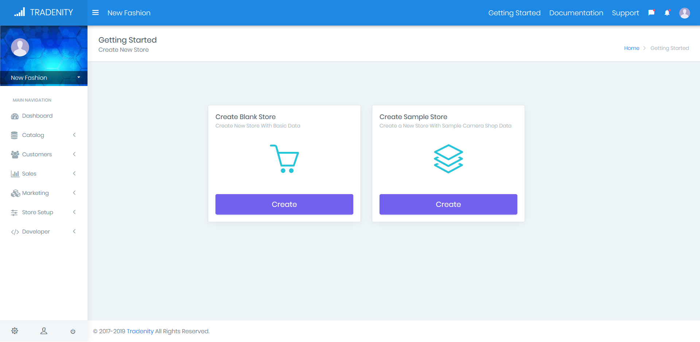Click the Getting Started page heading
The image size is (700, 342).
coord(128,40)
